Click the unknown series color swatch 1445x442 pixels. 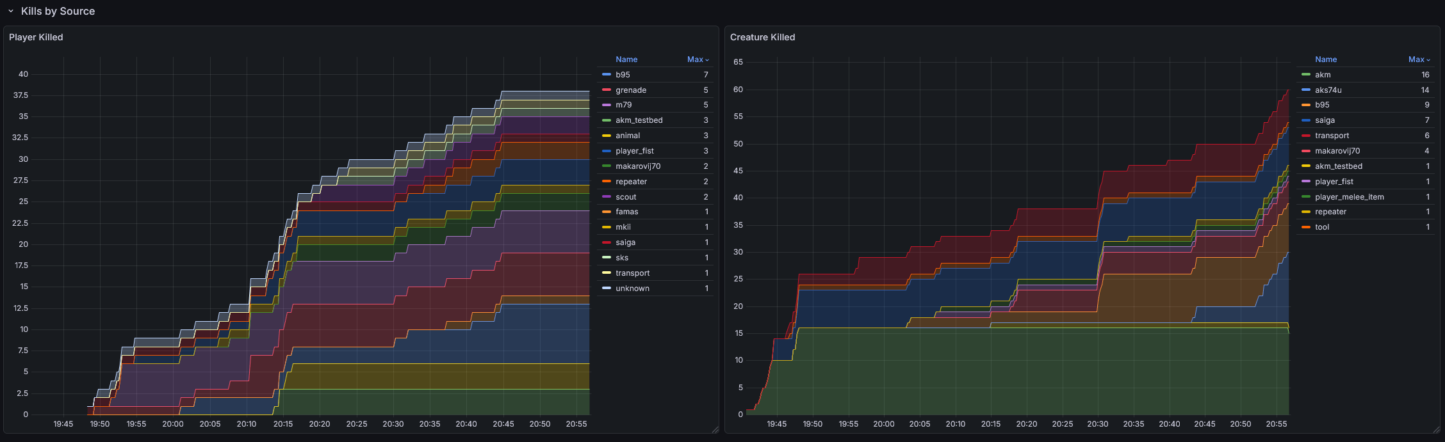pos(607,288)
